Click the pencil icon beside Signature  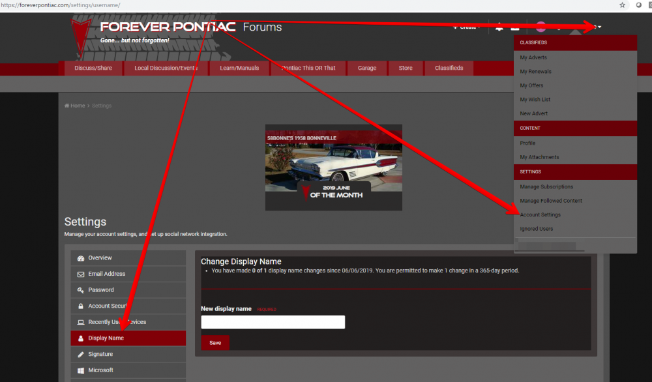(81, 355)
